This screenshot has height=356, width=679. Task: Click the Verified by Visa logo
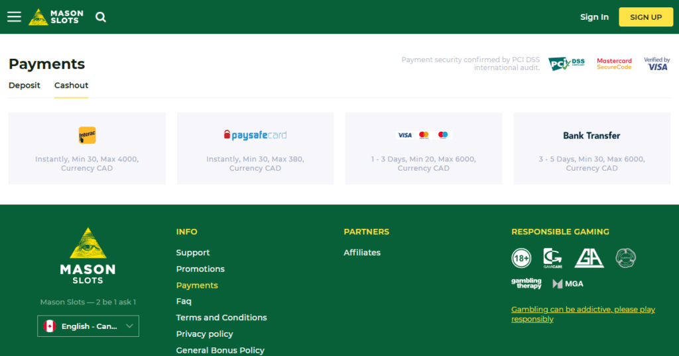point(656,64)
